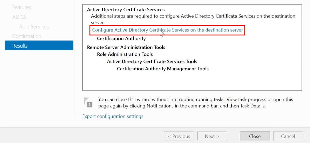This screenshot has height=143, width=310.
Task: Click Export configuration settings link
Action: coord(113,116)
